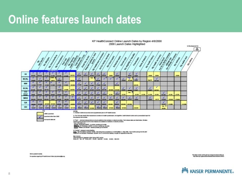Click the "Online features launch dates" slide title

(x=75, y=20)
